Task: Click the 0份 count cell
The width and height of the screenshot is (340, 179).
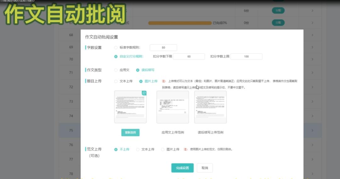Action: [246, 23]
